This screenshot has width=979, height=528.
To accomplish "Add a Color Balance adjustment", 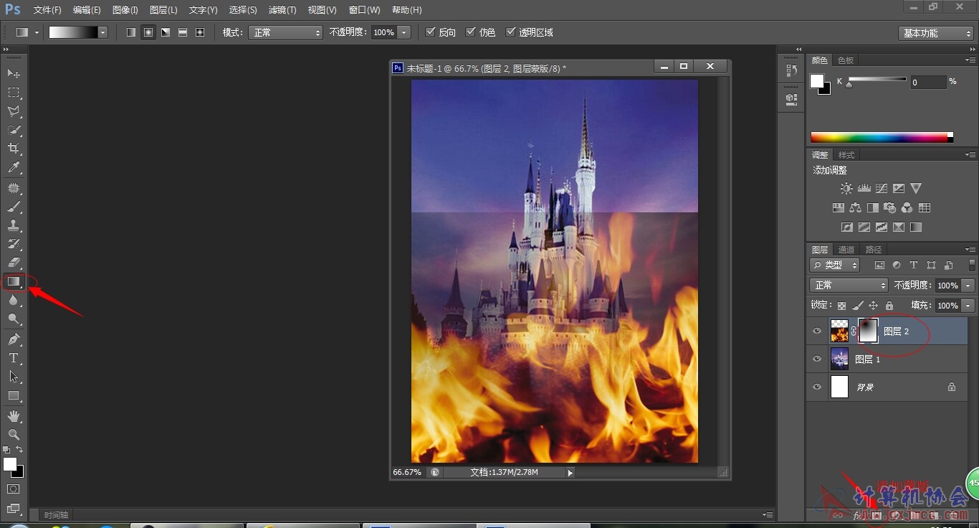I will click(855, 208).
